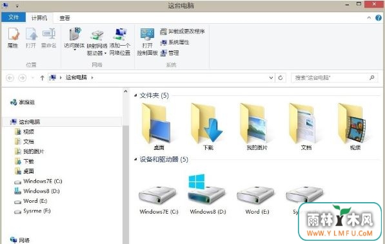Collapse the Devices and drives (设备和驱动器) group
Image resolution: width=385 pixels, height=244 pixels.
point(135,160)
